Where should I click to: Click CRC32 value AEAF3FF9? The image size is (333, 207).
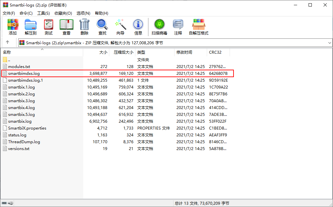click(218, 135)
